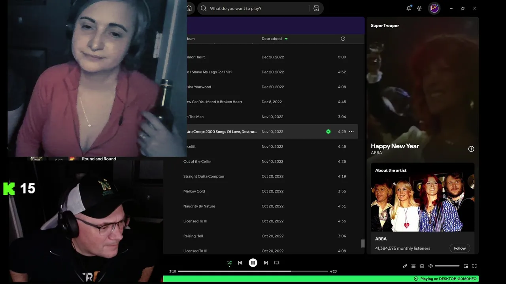Click About the artist heading
This screenshot has height=284, width=506.
(391, 170)
